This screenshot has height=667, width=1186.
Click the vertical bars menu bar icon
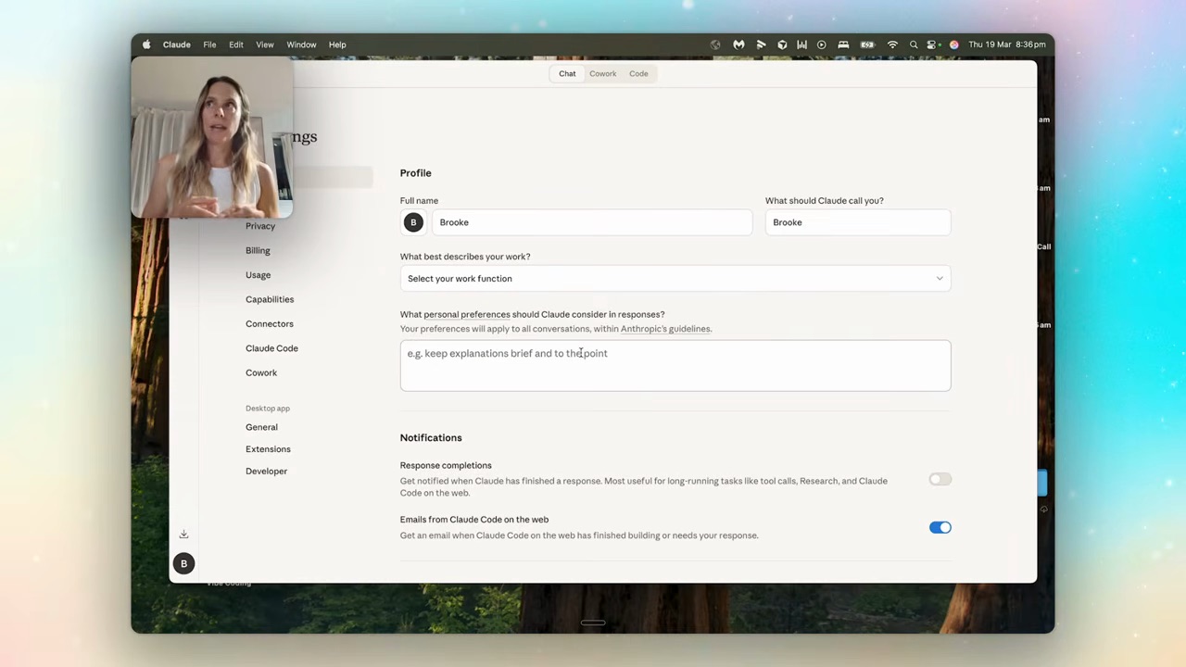point(801,44)
